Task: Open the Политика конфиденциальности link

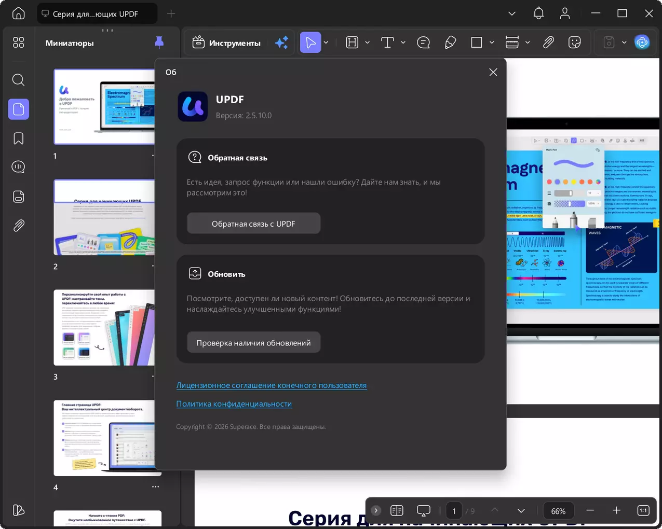Action: [234, 404]
